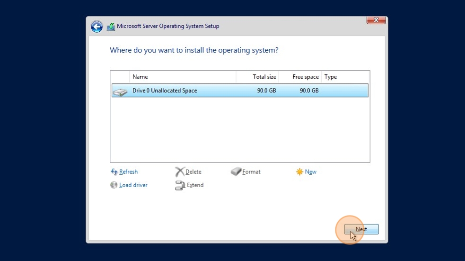Click the Delete X icon

pos(180,171)
